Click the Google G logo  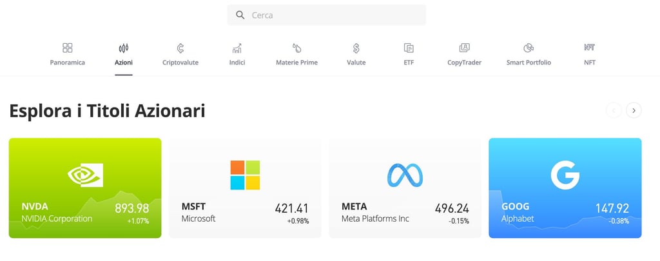click(x=565, y=175)
